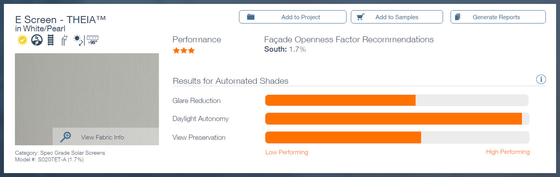Click the peeling fabric layer icon

64,40
